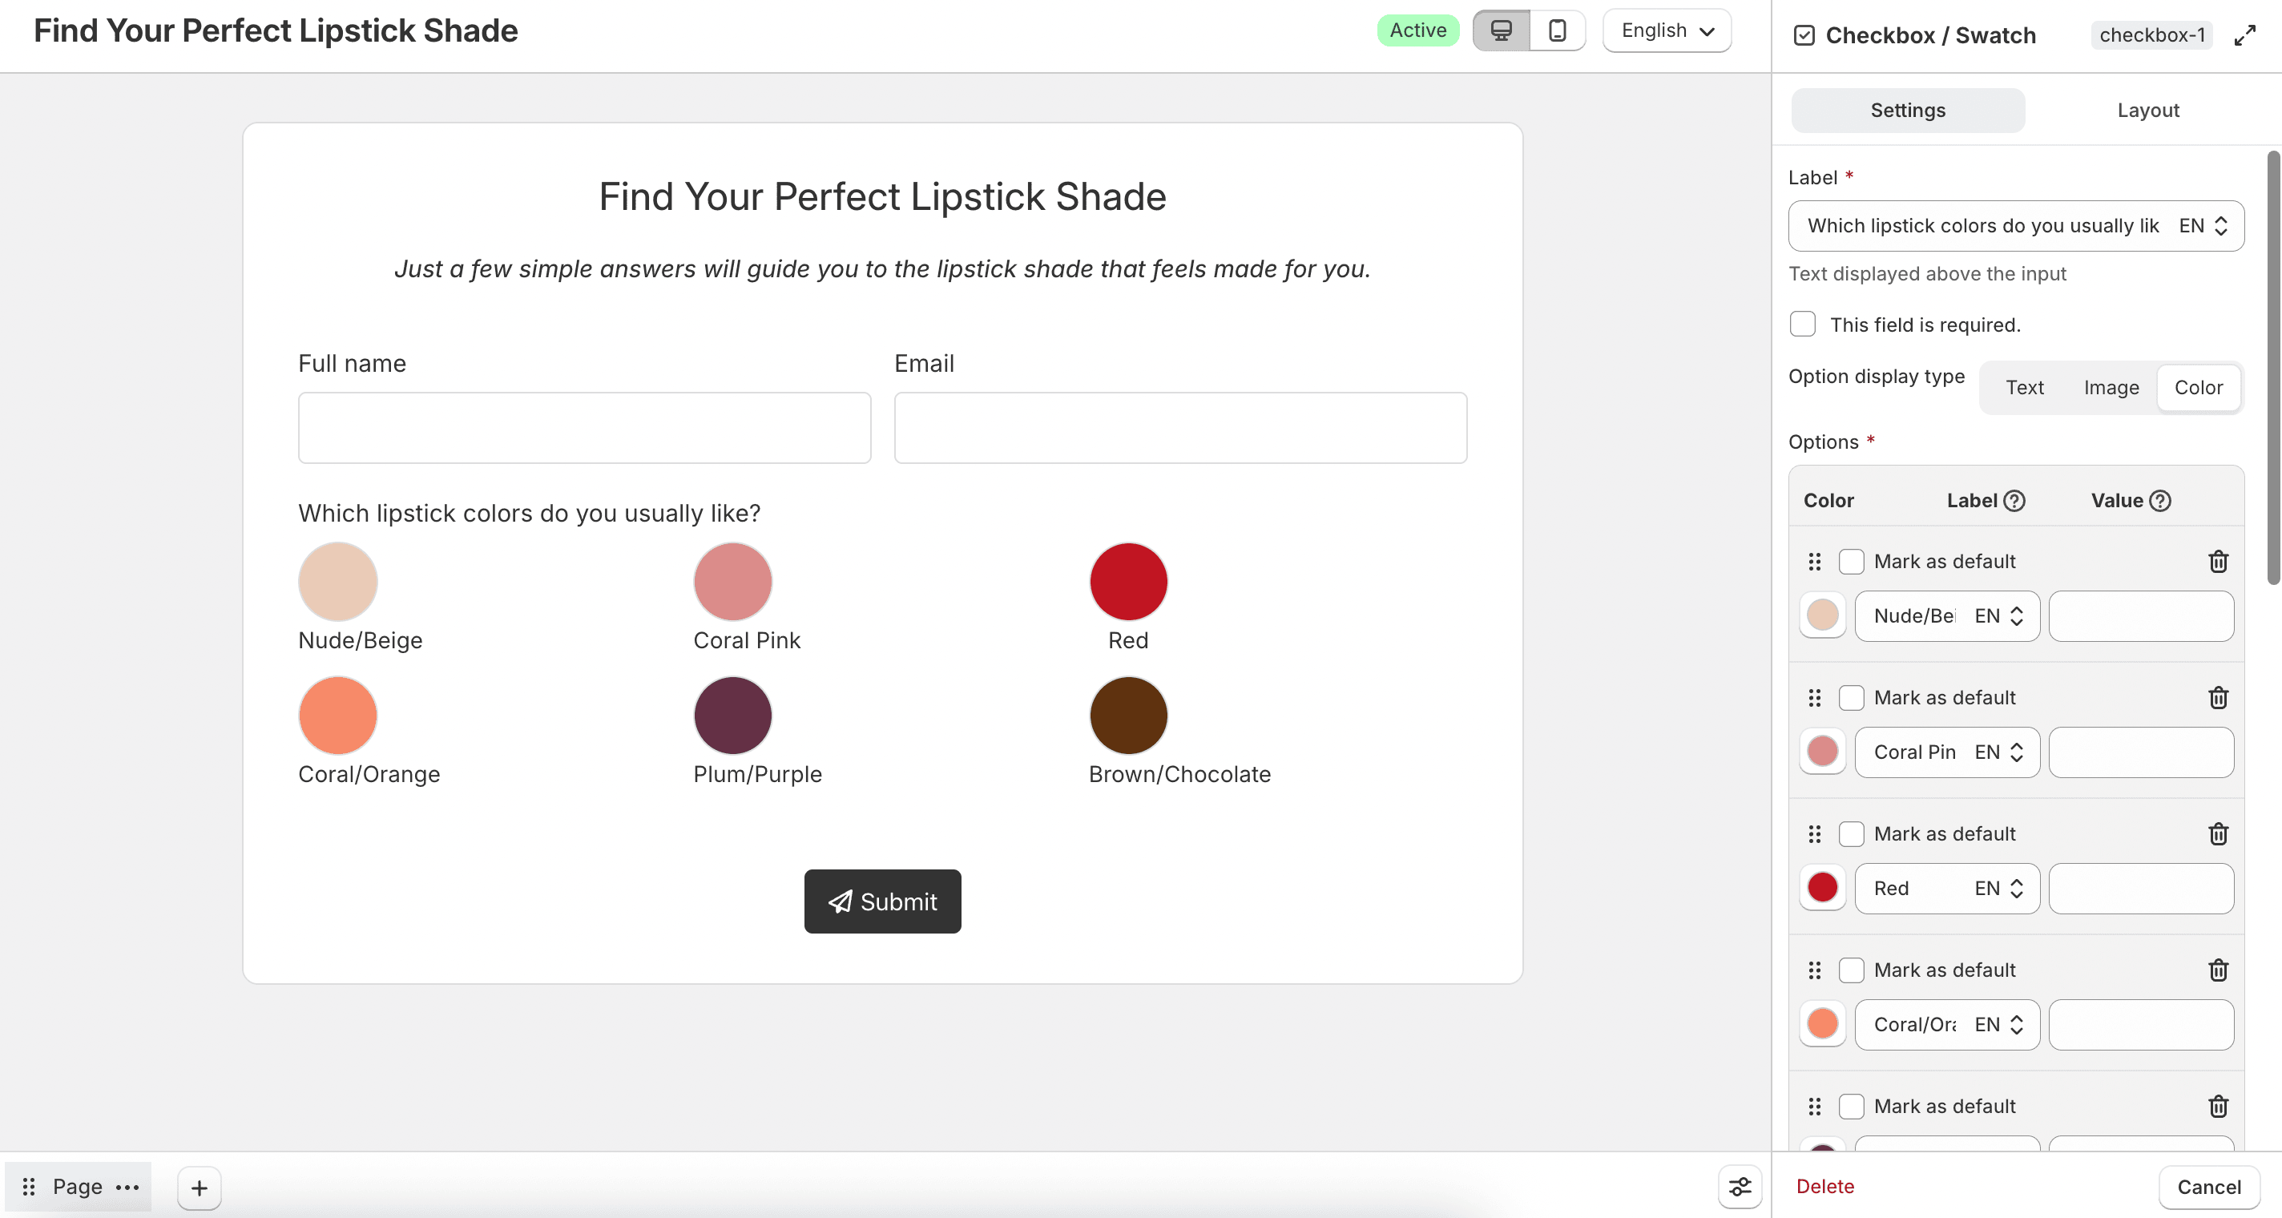Open form settings sliders icon
This screenshot has height=1218, width=2282.
tap(1740, 1187)
